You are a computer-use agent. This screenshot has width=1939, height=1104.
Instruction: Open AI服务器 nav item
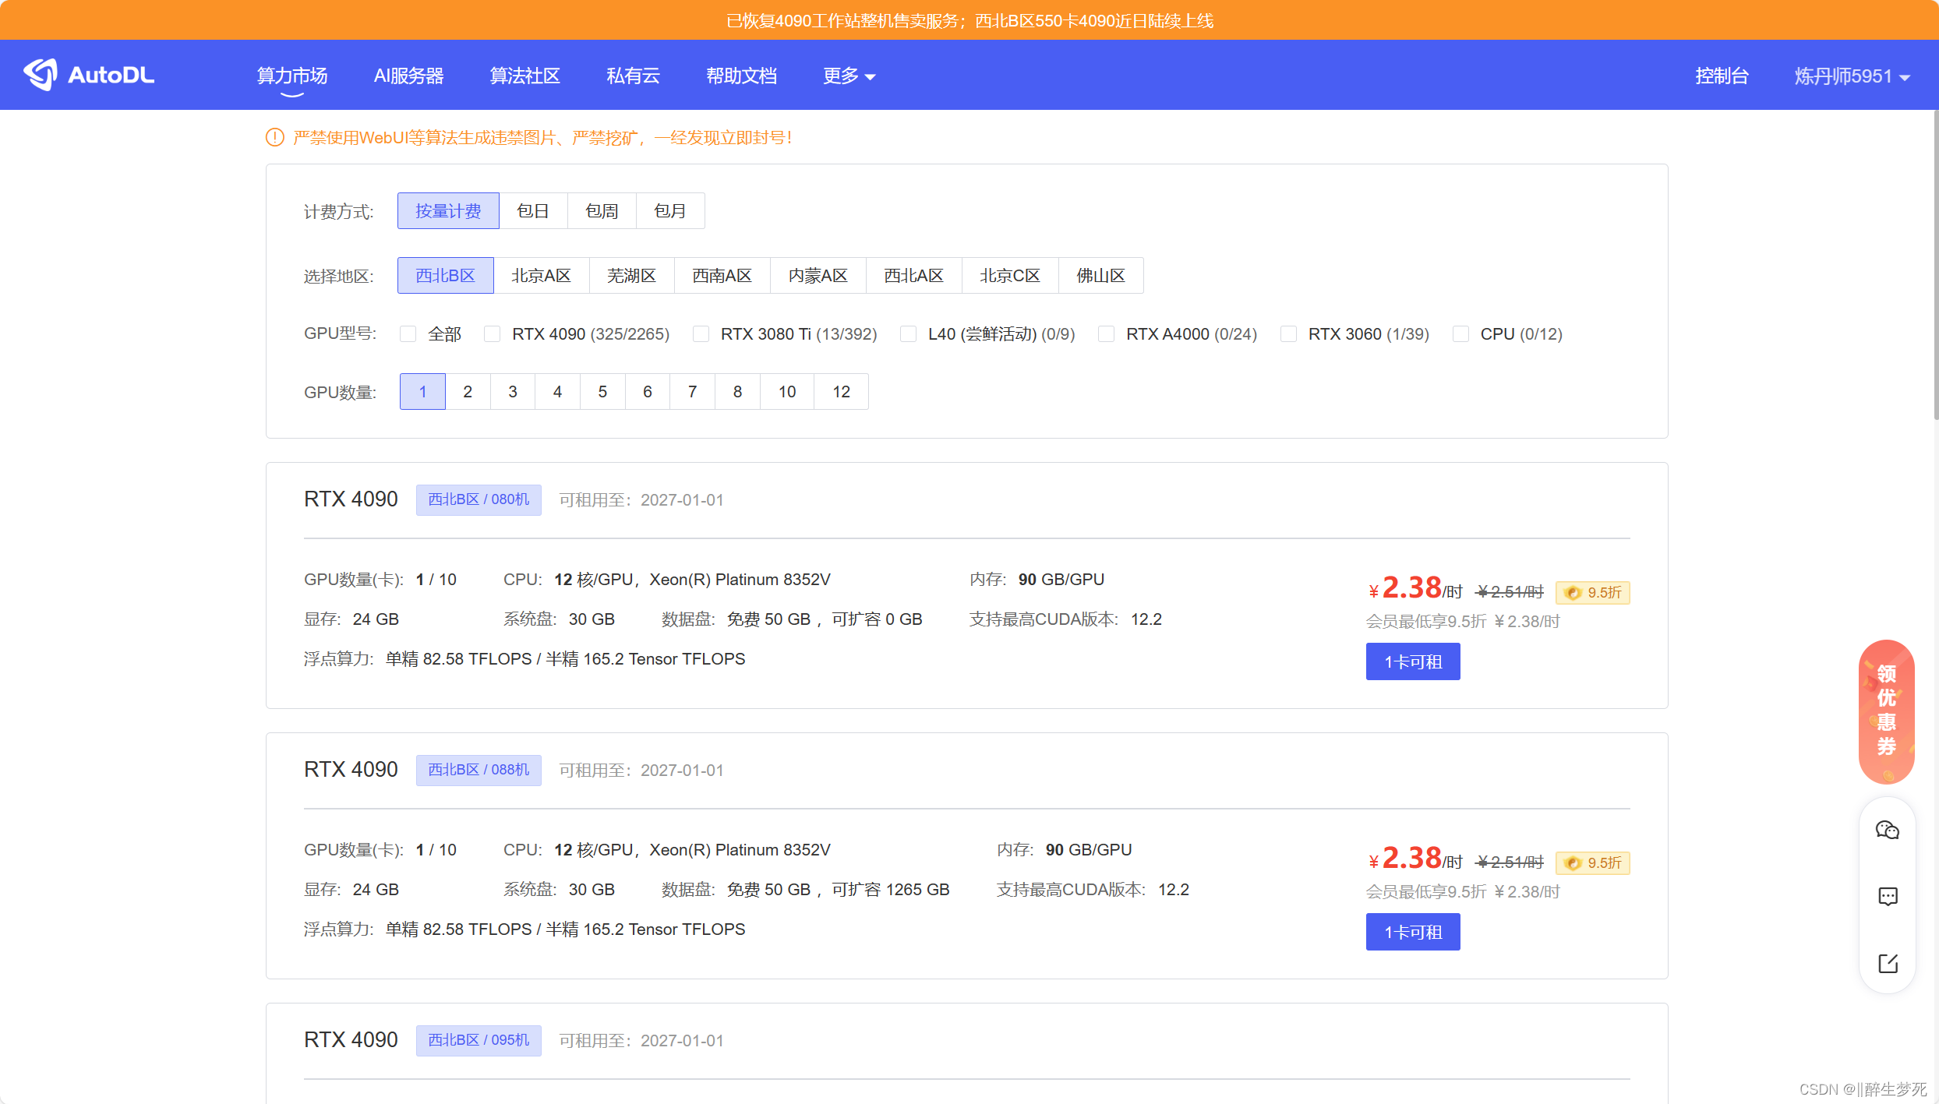[408, 76]
